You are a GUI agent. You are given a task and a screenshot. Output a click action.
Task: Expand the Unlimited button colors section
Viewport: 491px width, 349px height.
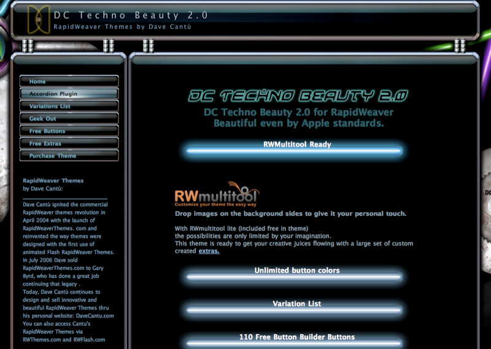pos(297,271)
